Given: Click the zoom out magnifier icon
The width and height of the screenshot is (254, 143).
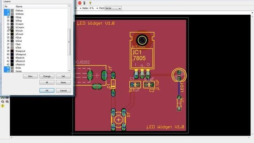Looking at the screenshot, I should point(7,102).
